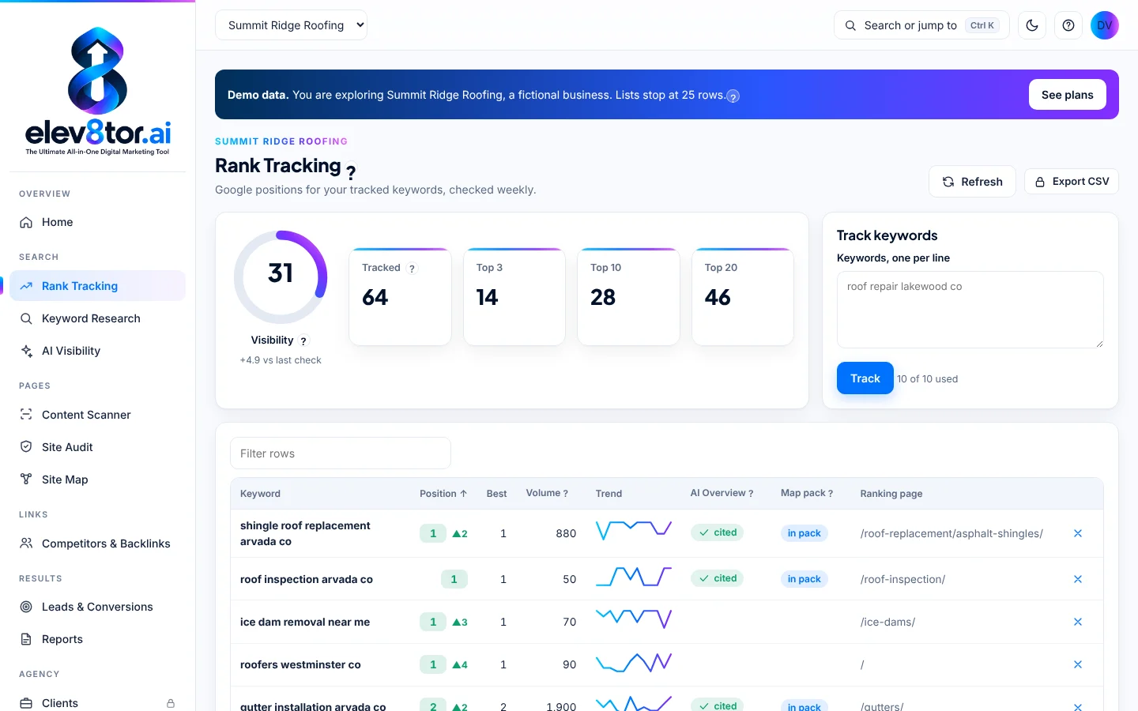The width and height of the screenshot is (1138, 711).
Task: Click the blue Track button
Action: 865,378
